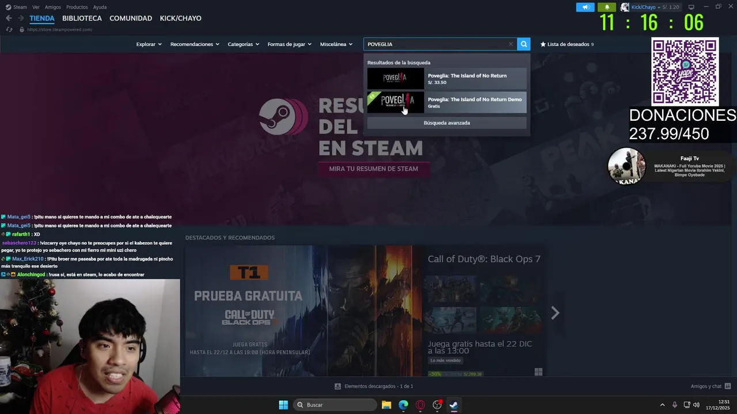The image size is (737, 414).
Task: Click the store URL address text
Action: pyautogui.click(x=59, y=29)
